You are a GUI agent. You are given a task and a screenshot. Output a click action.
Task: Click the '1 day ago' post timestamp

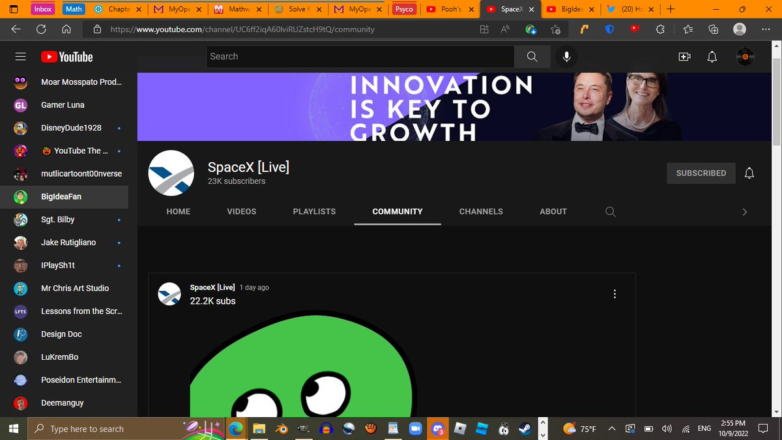[254, 287]
